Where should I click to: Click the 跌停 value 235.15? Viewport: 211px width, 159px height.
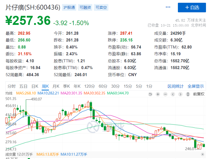[x=126, y=40]
